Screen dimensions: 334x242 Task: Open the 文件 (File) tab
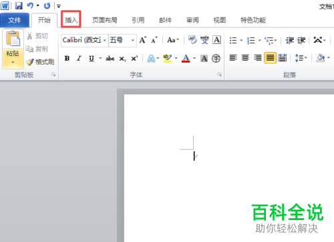click(15, 20)
